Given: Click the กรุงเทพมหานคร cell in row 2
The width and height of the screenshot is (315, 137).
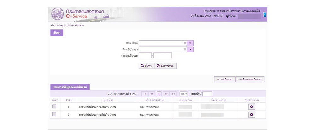Looking at the screenshot, I should coord(155,115).
